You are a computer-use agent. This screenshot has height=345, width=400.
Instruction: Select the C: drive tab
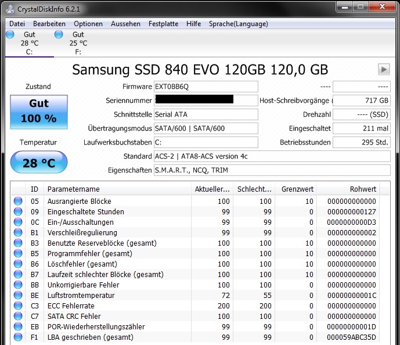[30, 43]
